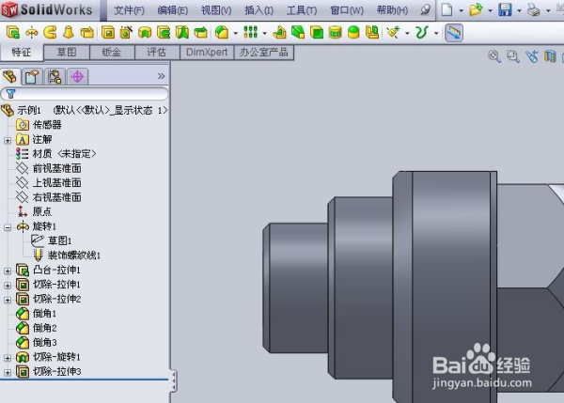
Task: Open the New document dropdown arrow
Action: (x=461, y=10)
